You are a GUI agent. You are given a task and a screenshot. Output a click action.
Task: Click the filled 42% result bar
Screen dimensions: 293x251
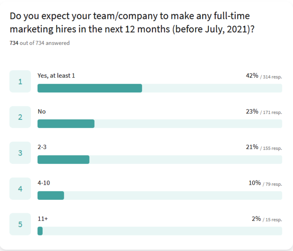point(90,88)
